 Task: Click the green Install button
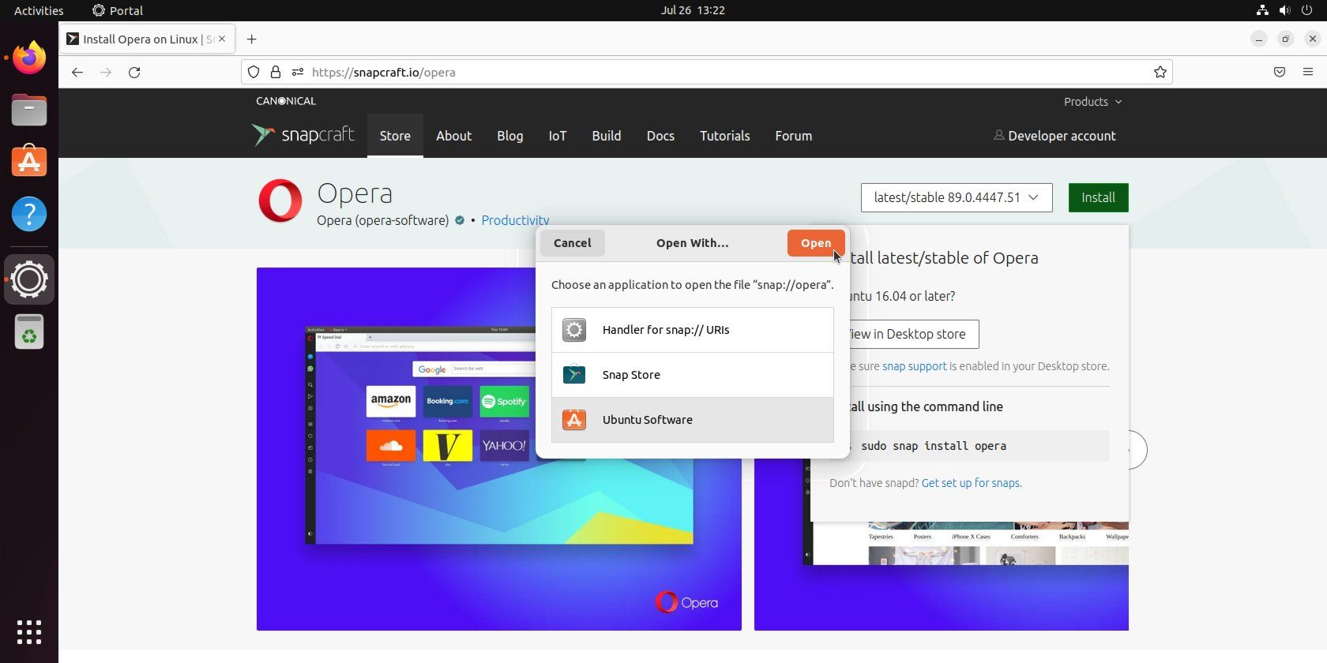[x=1098, y=197]
